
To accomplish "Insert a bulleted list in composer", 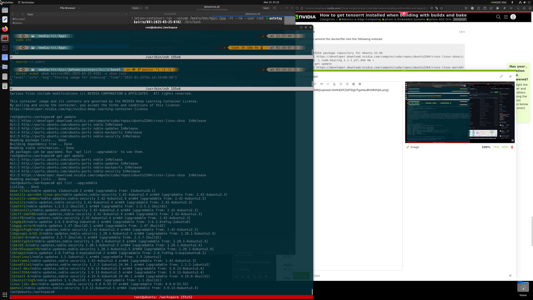I will pyautogui.click(x=341, y=84).
